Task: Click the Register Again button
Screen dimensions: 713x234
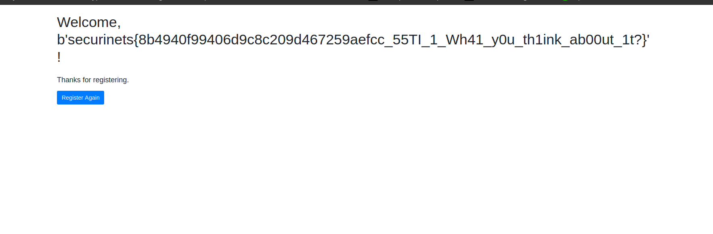Action: coord(80,98)
